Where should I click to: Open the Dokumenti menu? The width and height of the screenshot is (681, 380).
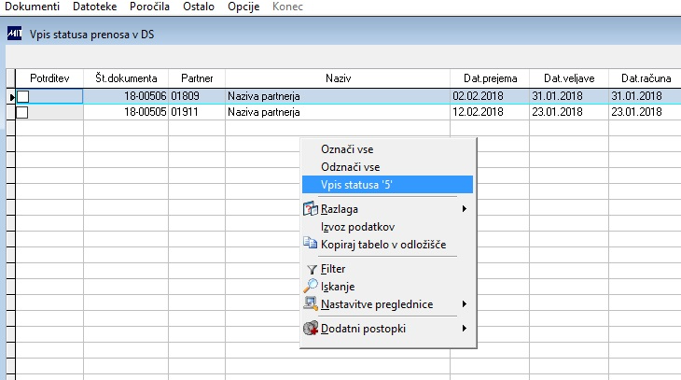coord(32,7)
